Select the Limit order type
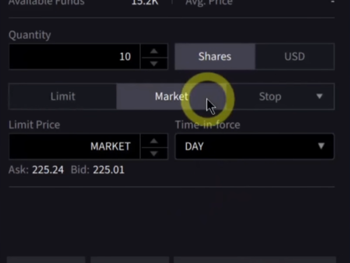 tap(63, 96)
